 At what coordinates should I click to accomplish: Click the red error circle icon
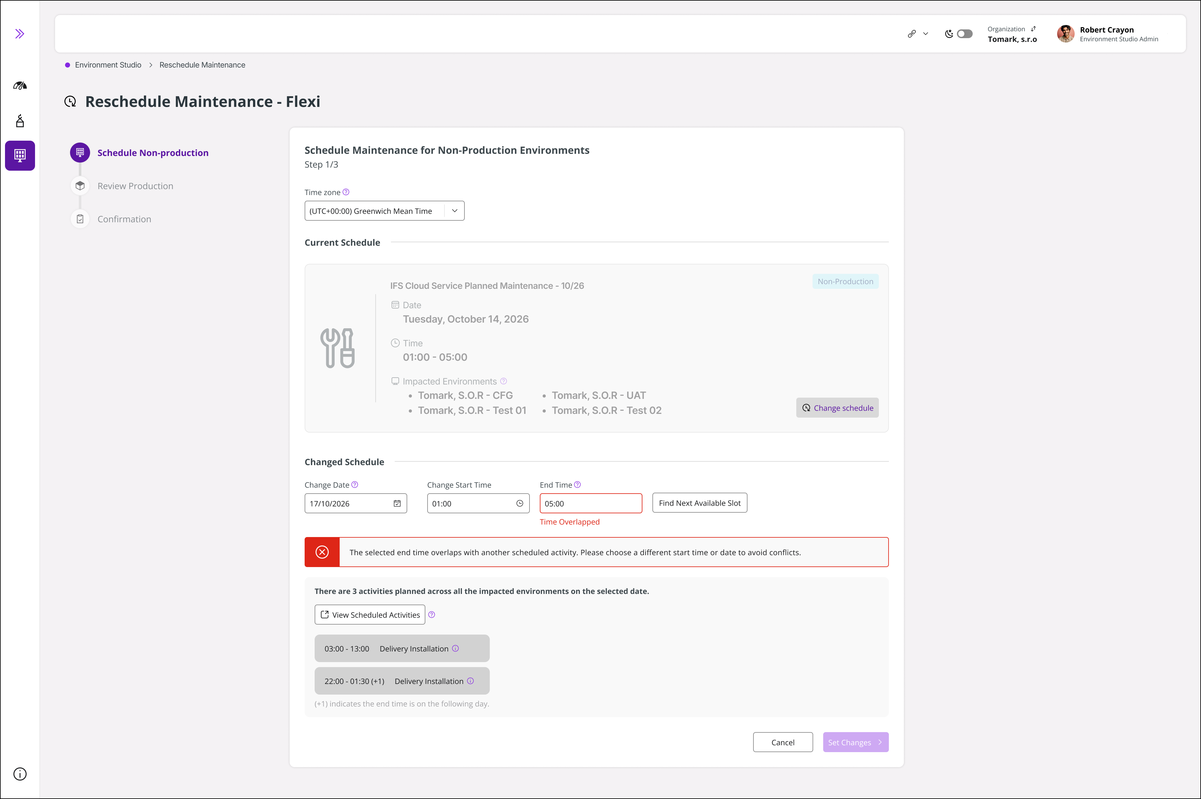coord(322,552)
